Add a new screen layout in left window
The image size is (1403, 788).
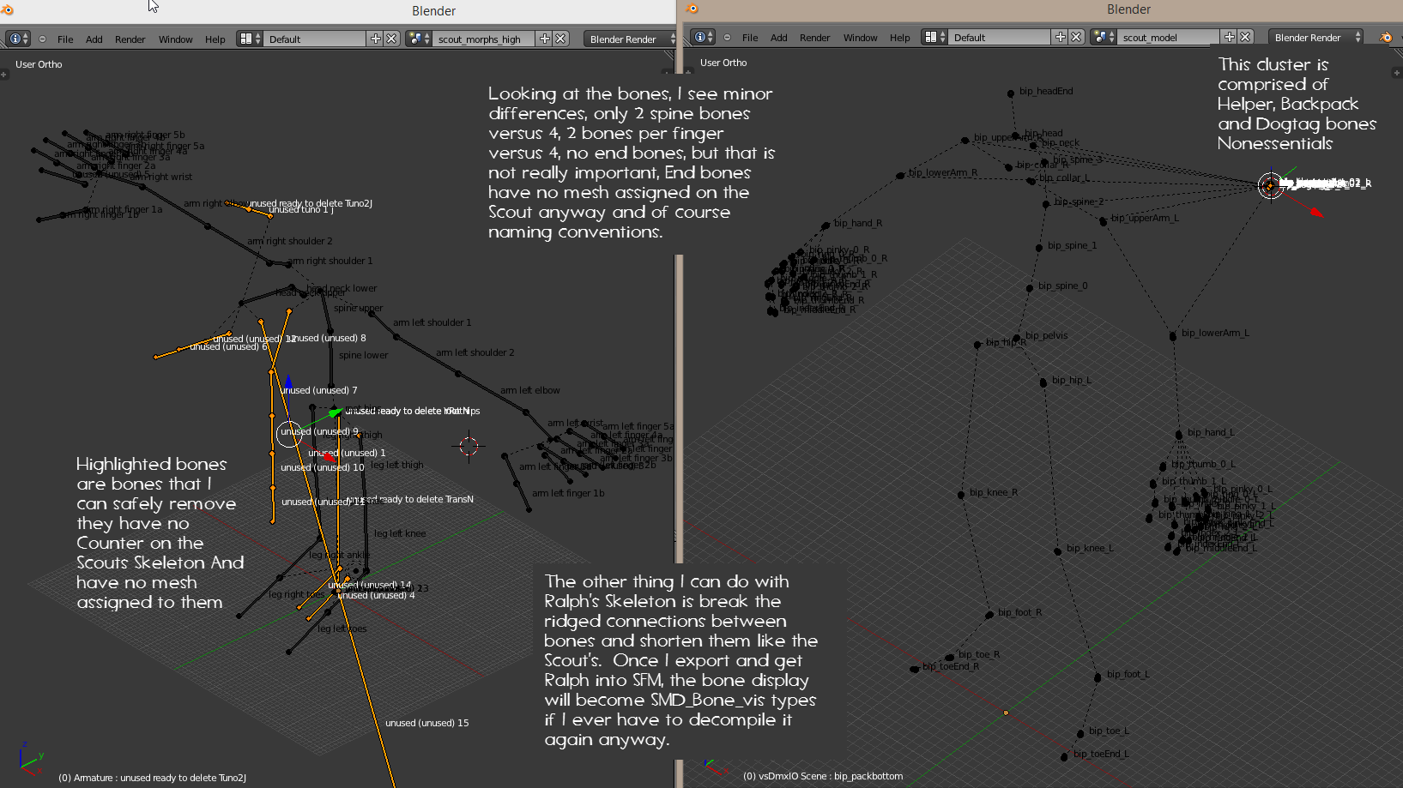coord(375,39)
